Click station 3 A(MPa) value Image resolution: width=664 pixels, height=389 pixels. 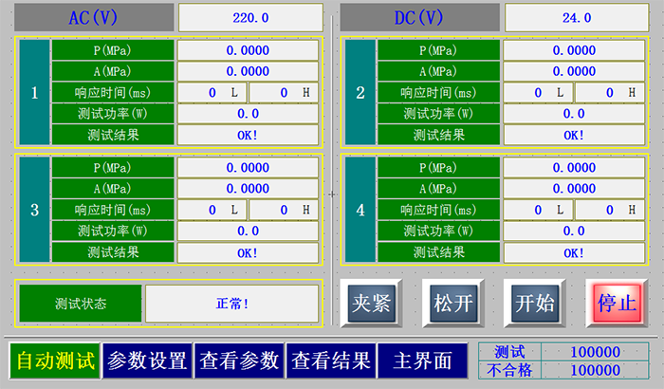[248, 189]
